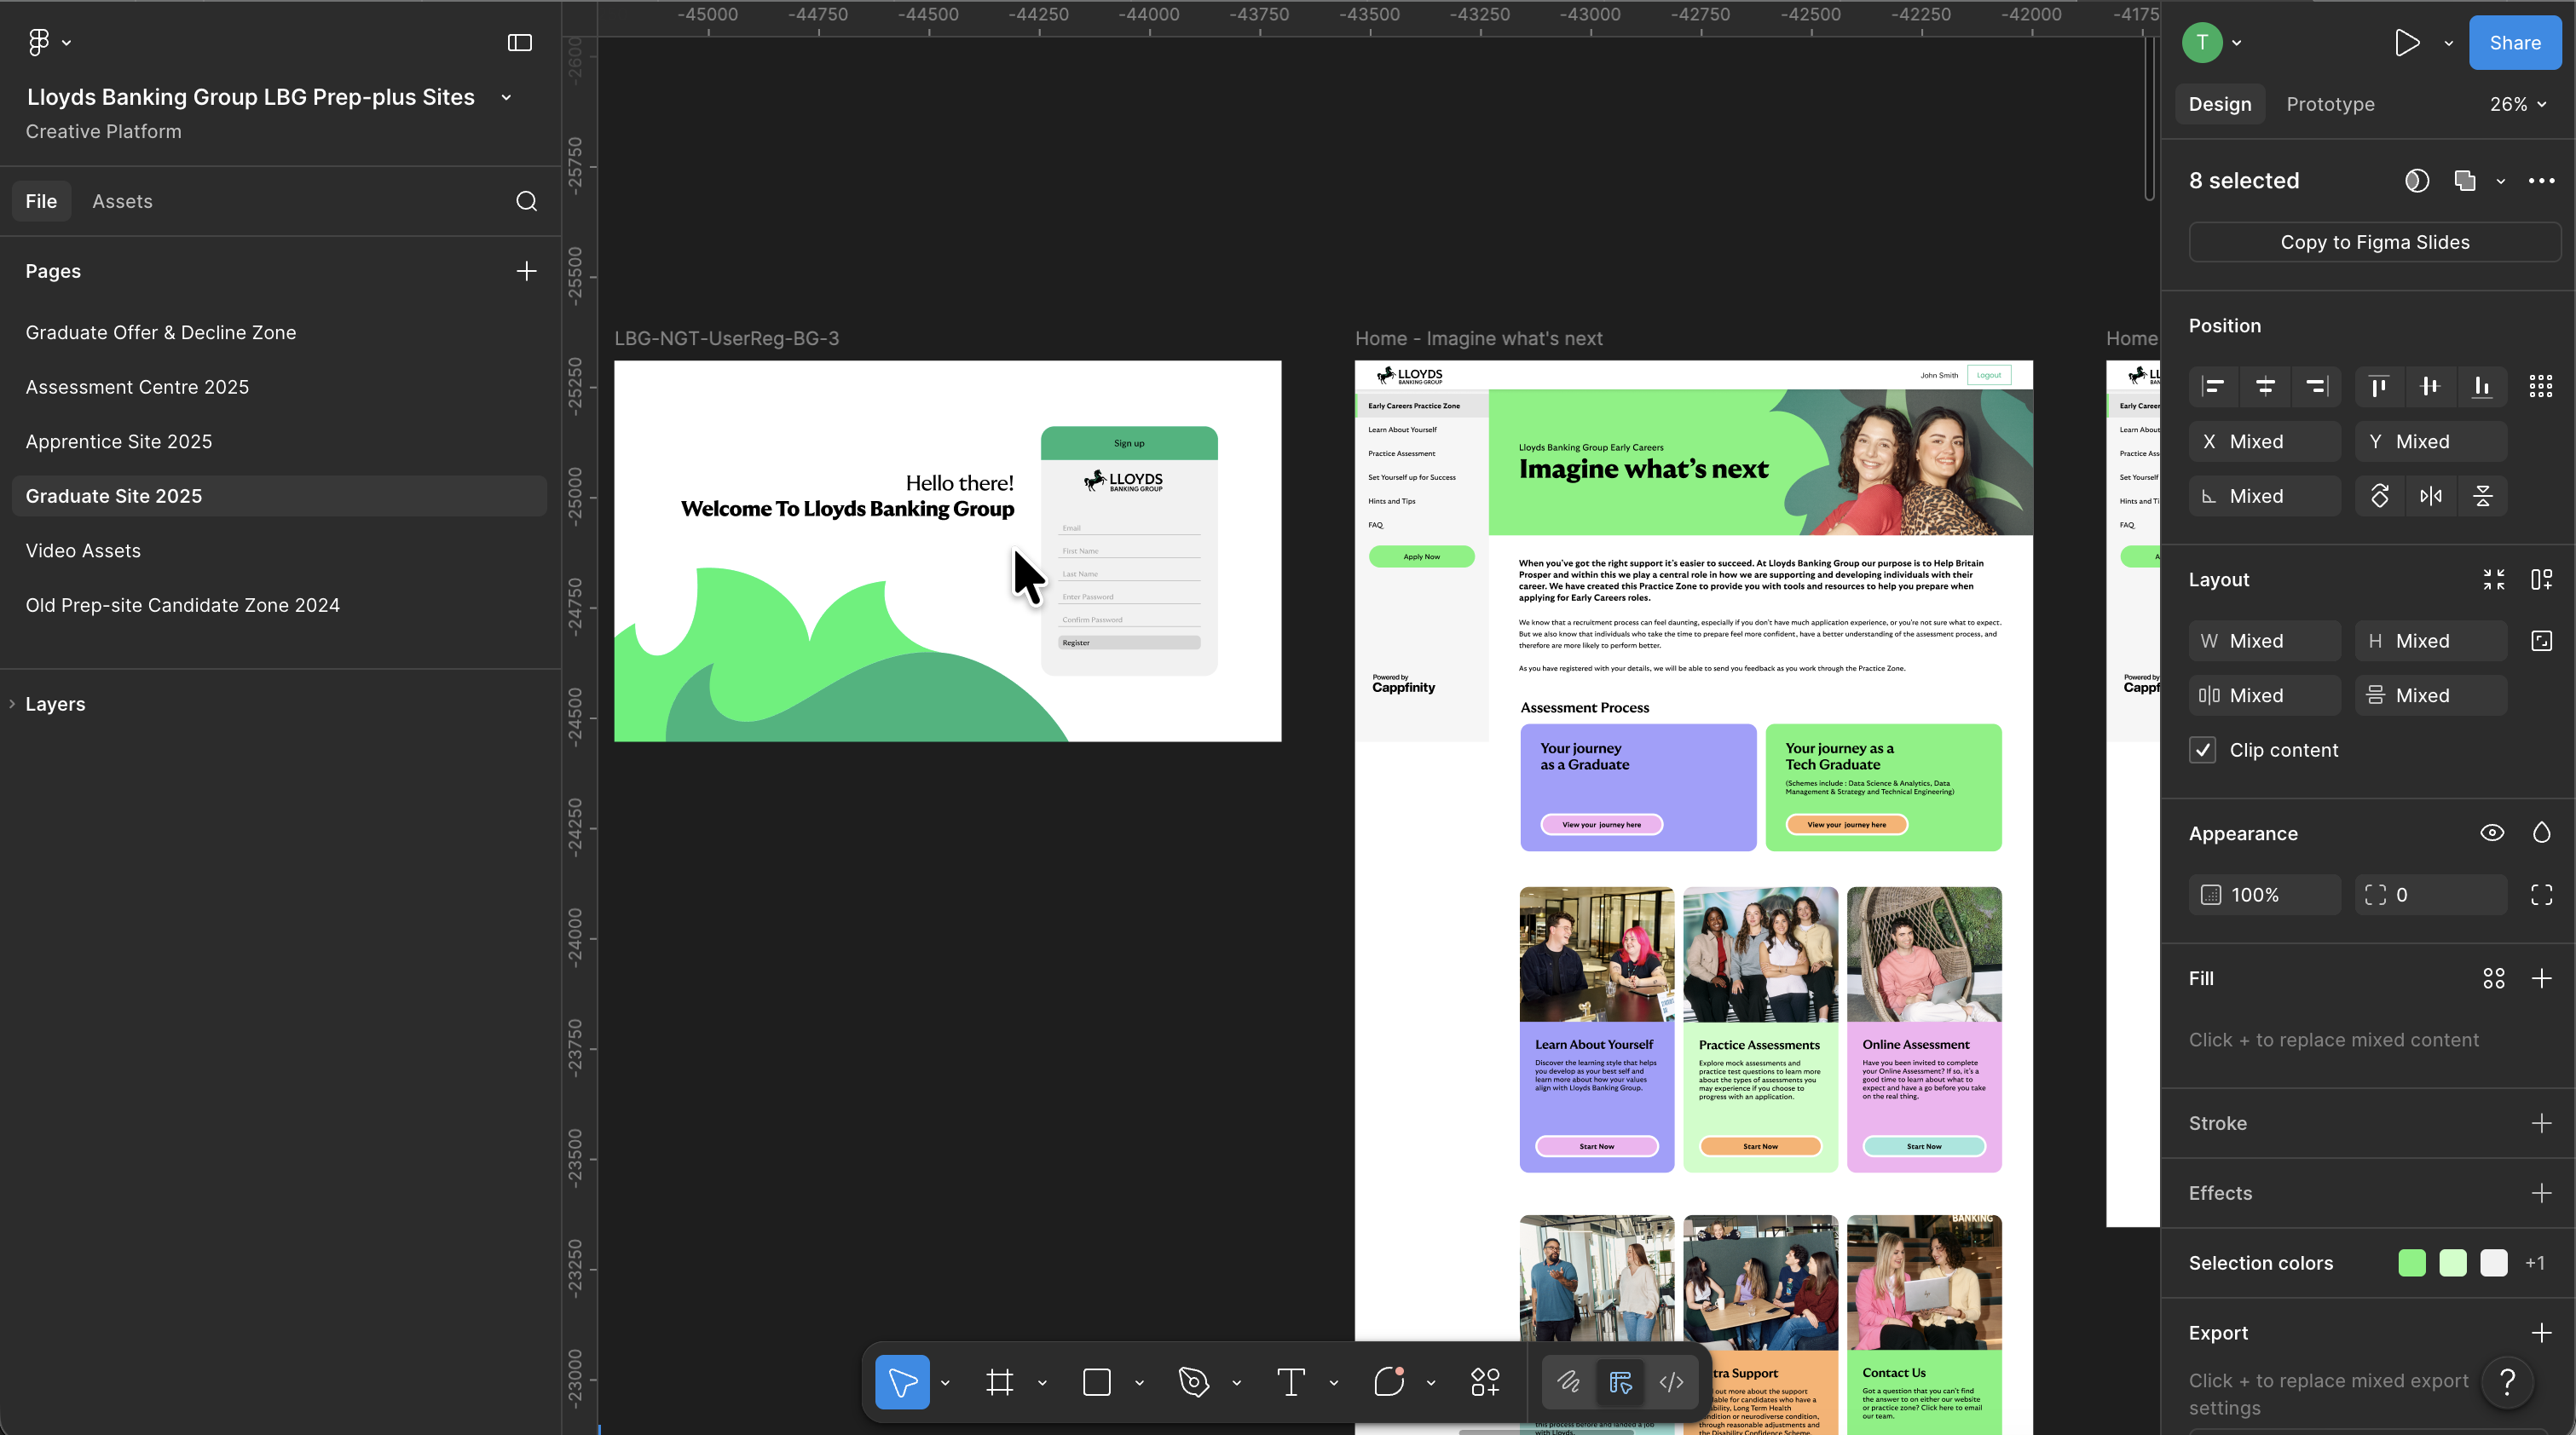Add a Stroke with plus button
Image resolution: width=2576 pixels, height=1435 pixels.
pos(2541,1123)
